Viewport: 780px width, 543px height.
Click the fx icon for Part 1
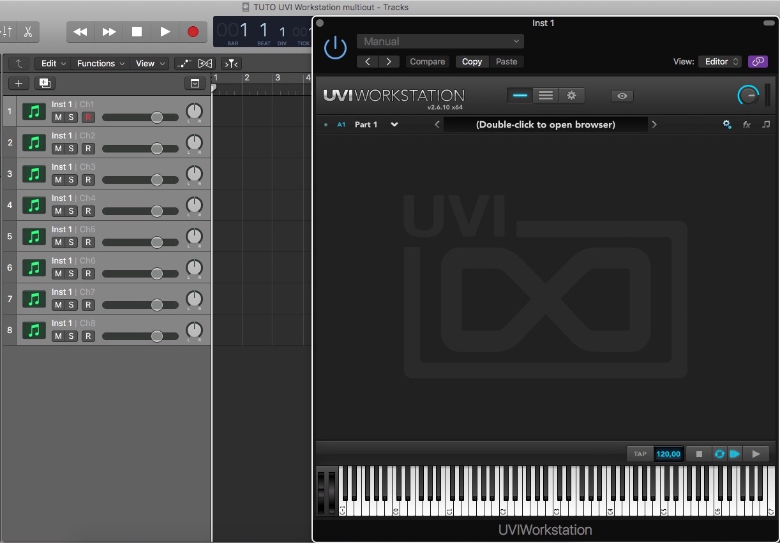[x=747, y=124]
